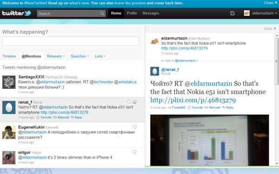Click '13 hours ago' timestamp in detail pane
This screenshot has height=174, width=279.
(170, 54)
